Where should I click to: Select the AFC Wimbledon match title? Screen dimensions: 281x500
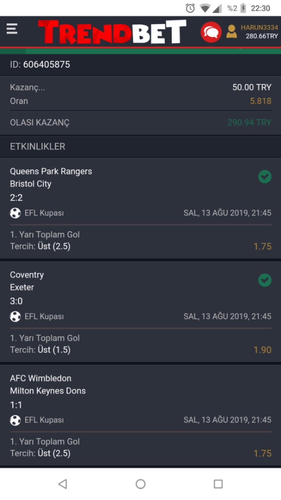click(41, 378)
